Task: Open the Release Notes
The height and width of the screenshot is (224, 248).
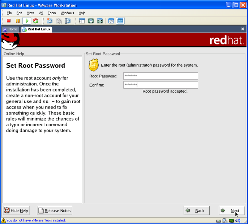Action: pyautogui.click(x=54, y=211)
